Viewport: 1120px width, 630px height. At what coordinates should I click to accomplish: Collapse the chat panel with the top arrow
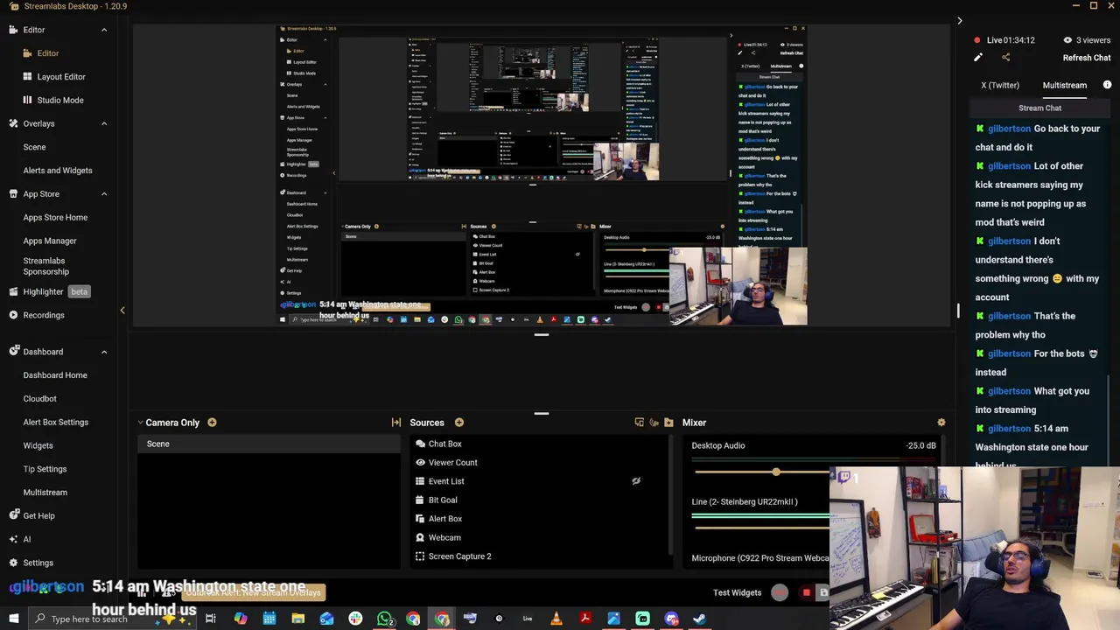(959, 20)
